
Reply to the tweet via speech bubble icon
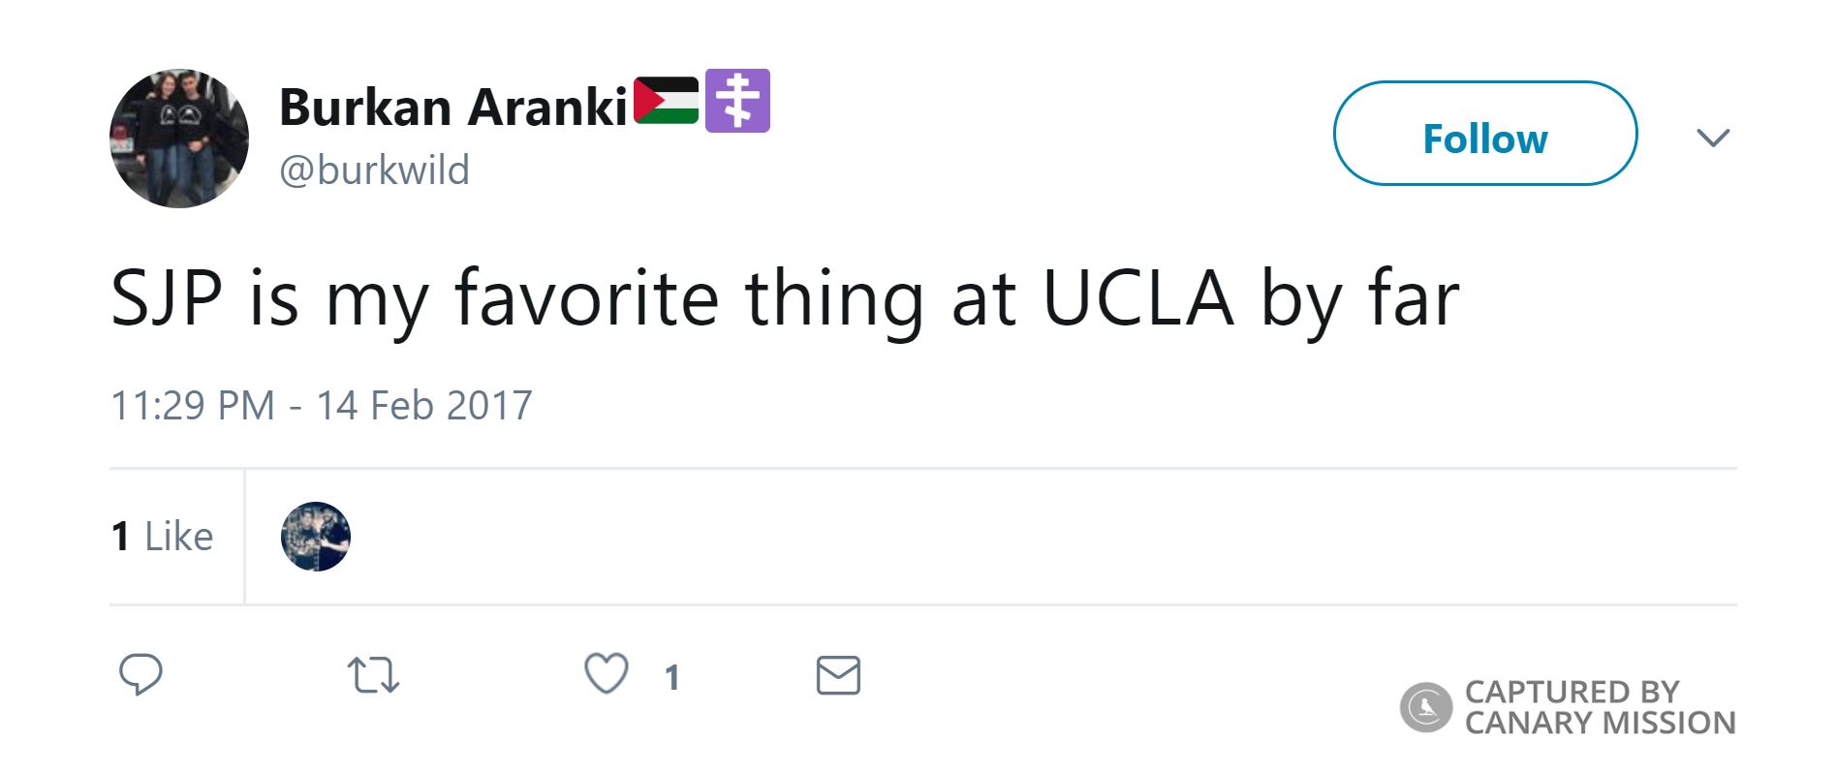(x=140, y=674)
